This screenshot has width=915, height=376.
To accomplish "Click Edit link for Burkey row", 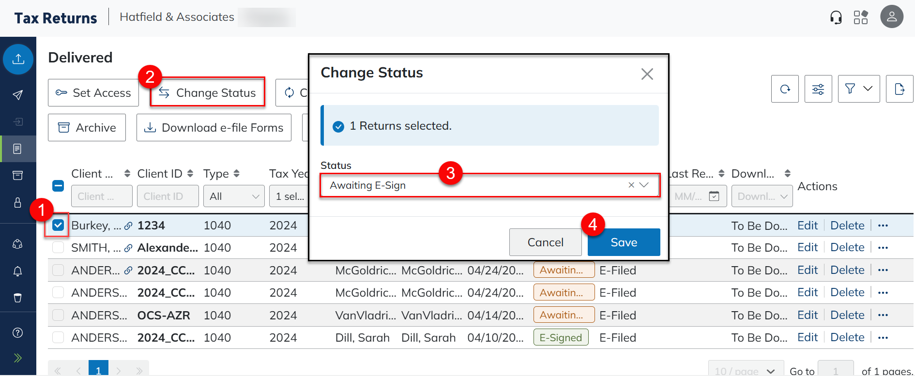I will pyautogui.click(x=807, y=226).
